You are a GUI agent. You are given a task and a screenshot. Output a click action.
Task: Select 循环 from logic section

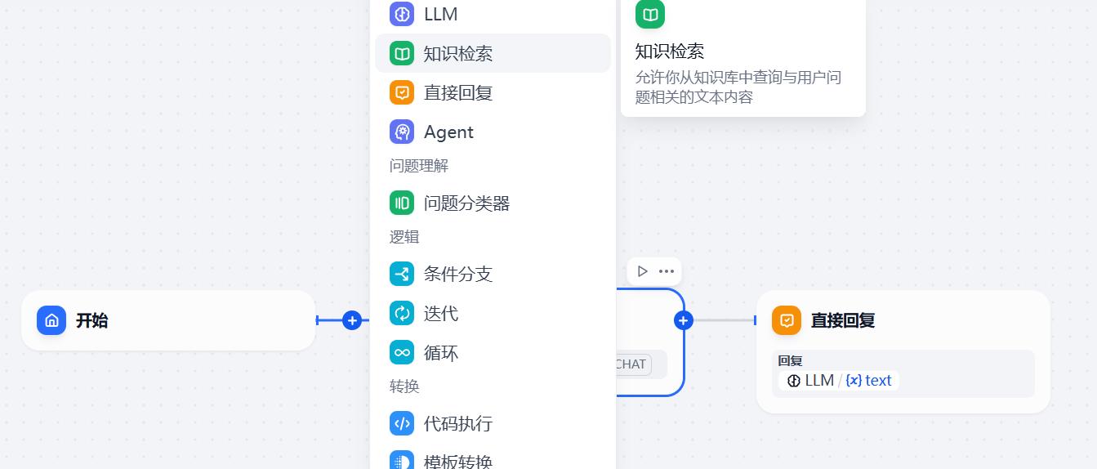tap(493, 352)
